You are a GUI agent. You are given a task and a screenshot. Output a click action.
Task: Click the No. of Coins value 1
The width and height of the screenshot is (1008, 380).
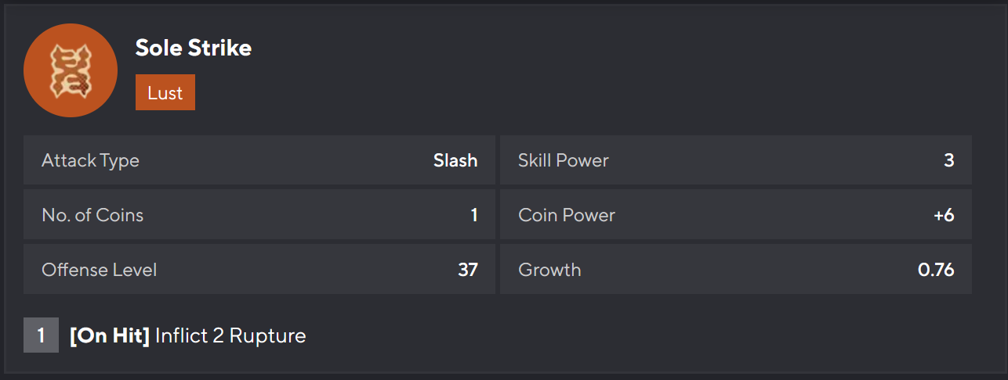coord(474,215)
